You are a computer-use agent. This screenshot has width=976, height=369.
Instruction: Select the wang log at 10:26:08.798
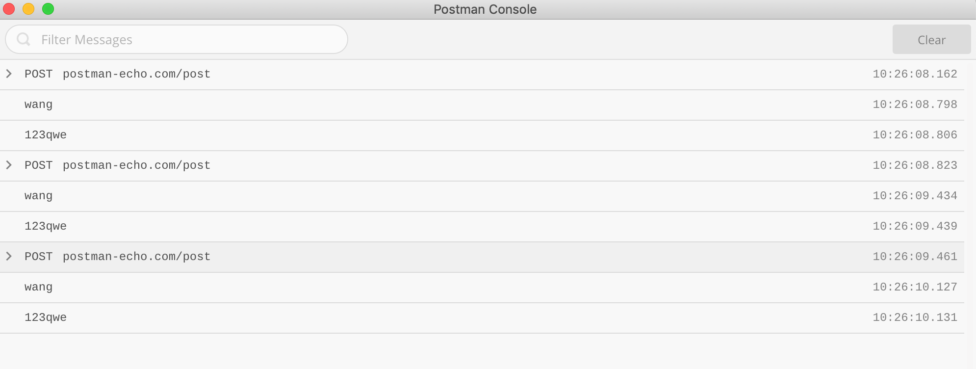pyautogui.click(x=482, y=105)
